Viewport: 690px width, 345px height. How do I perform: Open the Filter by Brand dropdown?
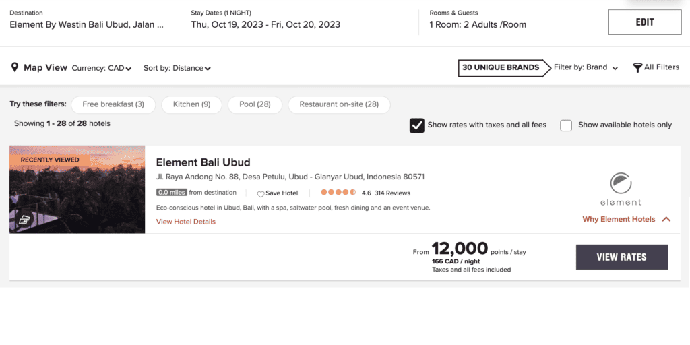click(586, 67)
